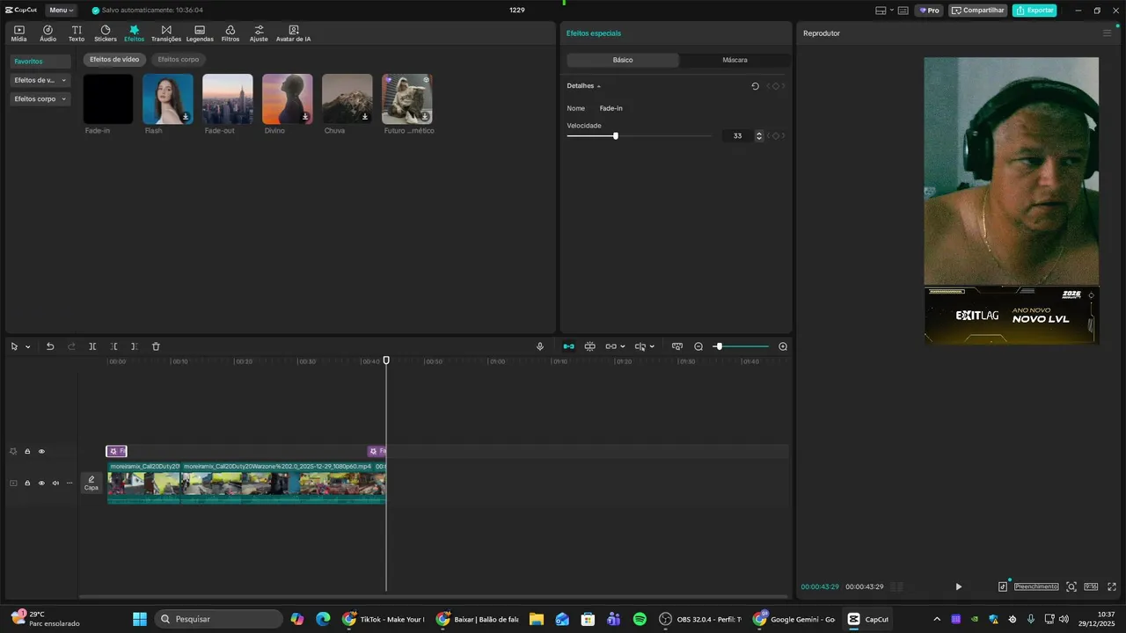Image resolution: width=1126 pixels, height=633 pixels.
Task: Delete right of playhead
Action: coord(134,346)
